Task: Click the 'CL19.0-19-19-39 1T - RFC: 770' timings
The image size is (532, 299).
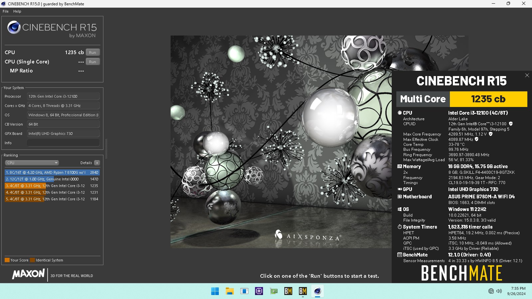Action: coord(477,183)
